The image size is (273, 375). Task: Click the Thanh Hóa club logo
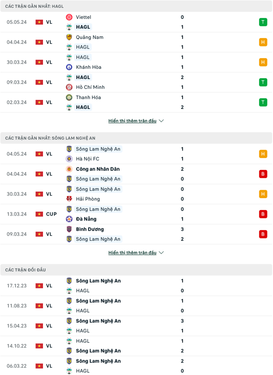tap(69, 97)
